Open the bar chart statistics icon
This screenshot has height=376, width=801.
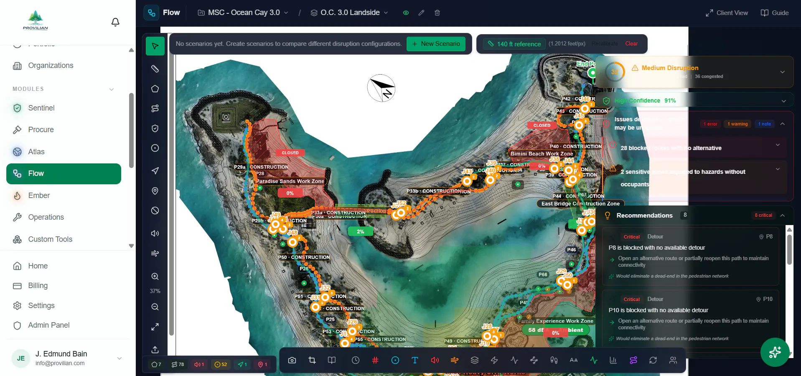pos(613,360)
